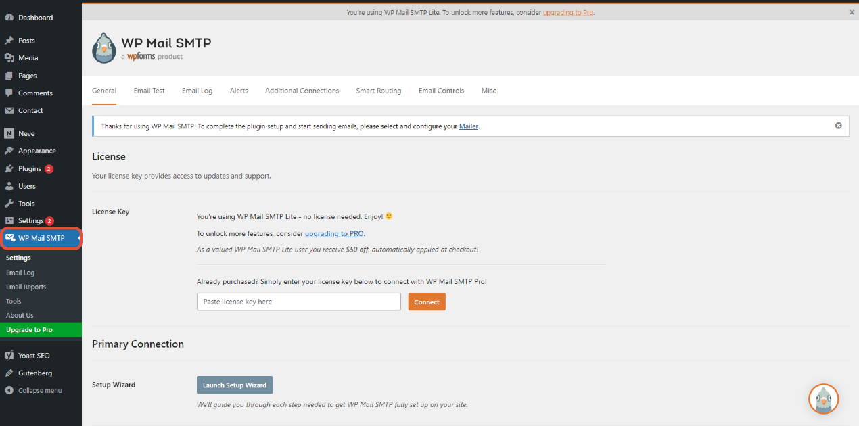The width and height of the screenshot is (859, 426).
Task: Click the Posts pushpin icon
Action: pos(9,41)
